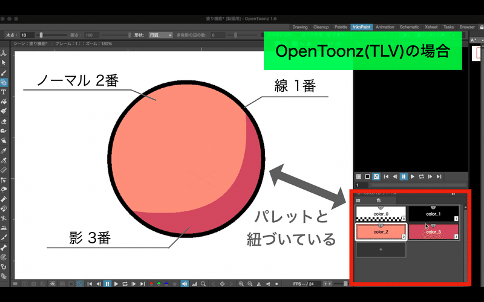This screenshot has height=302, width=484.
Task: Toggle the blue channel in viewer
Action: point(167,284)
